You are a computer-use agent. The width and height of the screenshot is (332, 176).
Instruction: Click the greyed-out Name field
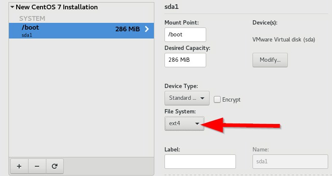click(x=289, y=162)
